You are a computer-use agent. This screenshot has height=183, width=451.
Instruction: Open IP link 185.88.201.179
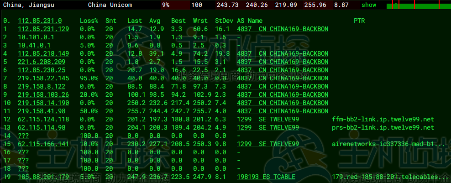(43, 177)
